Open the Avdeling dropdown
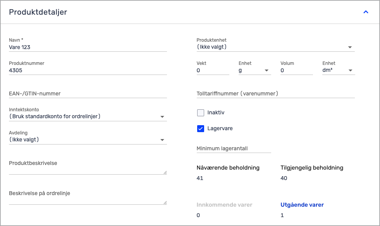This screenshot has height=226, width=380. (88, 140)
